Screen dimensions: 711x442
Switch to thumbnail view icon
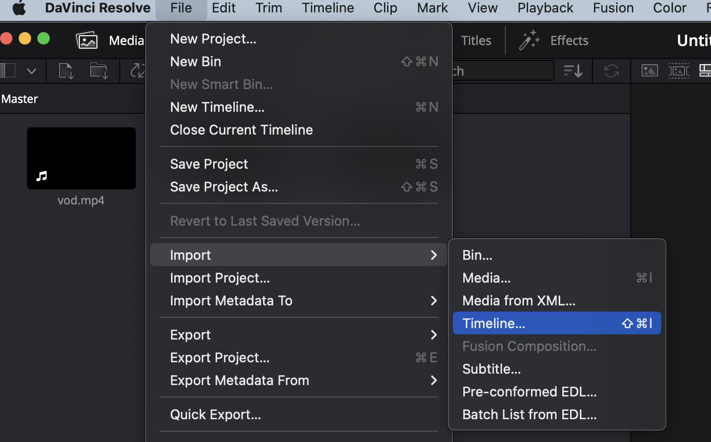(650, 70)
